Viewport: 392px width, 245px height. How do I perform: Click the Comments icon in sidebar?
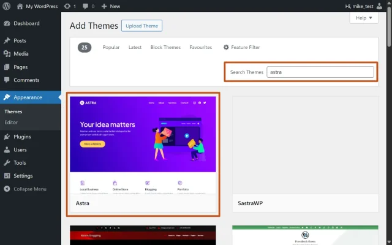7,80
